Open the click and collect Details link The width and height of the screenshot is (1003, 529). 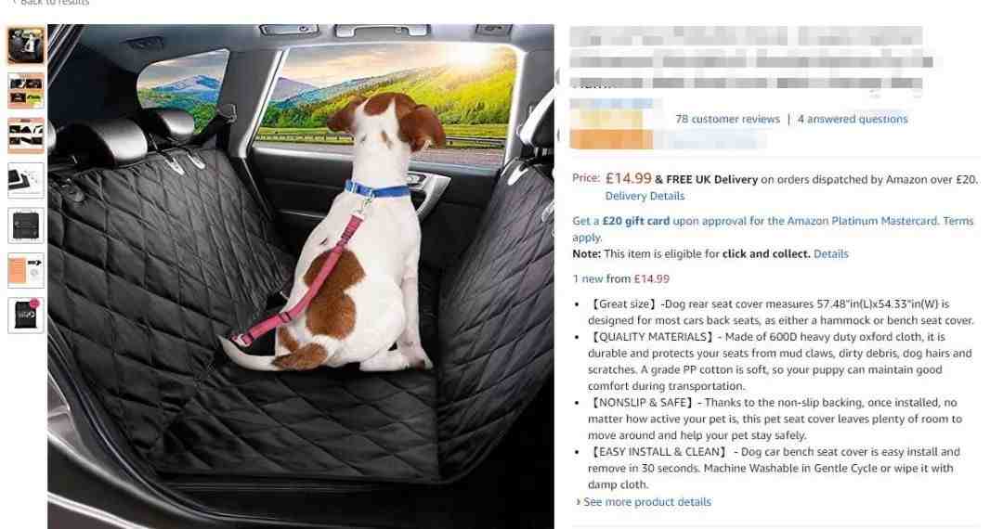point(830,253)
